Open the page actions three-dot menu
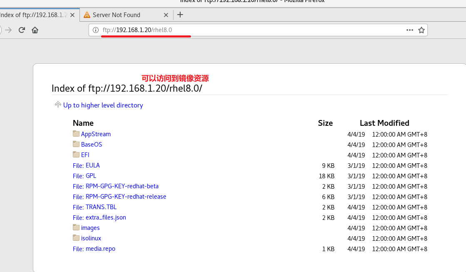 [x=410, y=30]
